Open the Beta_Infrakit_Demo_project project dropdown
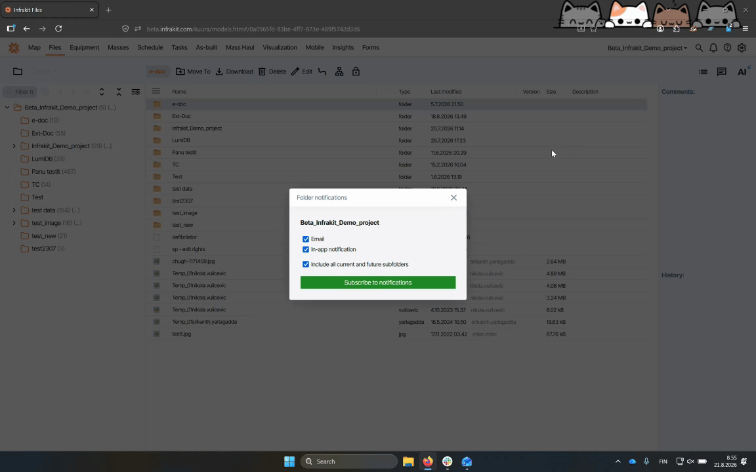The width and height of the screenshot is (756, 472). point(647,48)
